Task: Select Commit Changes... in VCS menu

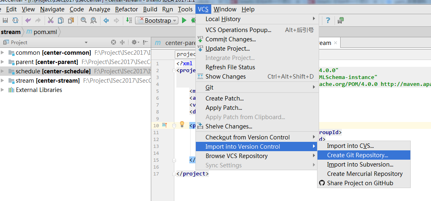Action: pyautogui.click(x=257, y=39)
